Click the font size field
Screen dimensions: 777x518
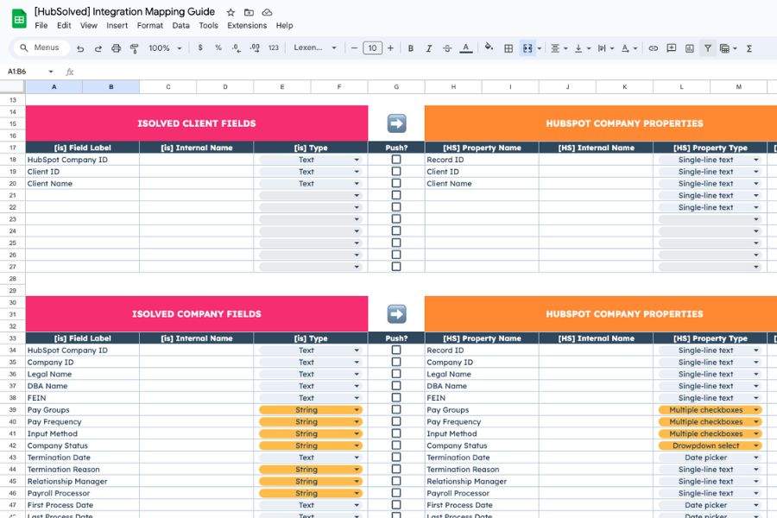click(373, 48)
